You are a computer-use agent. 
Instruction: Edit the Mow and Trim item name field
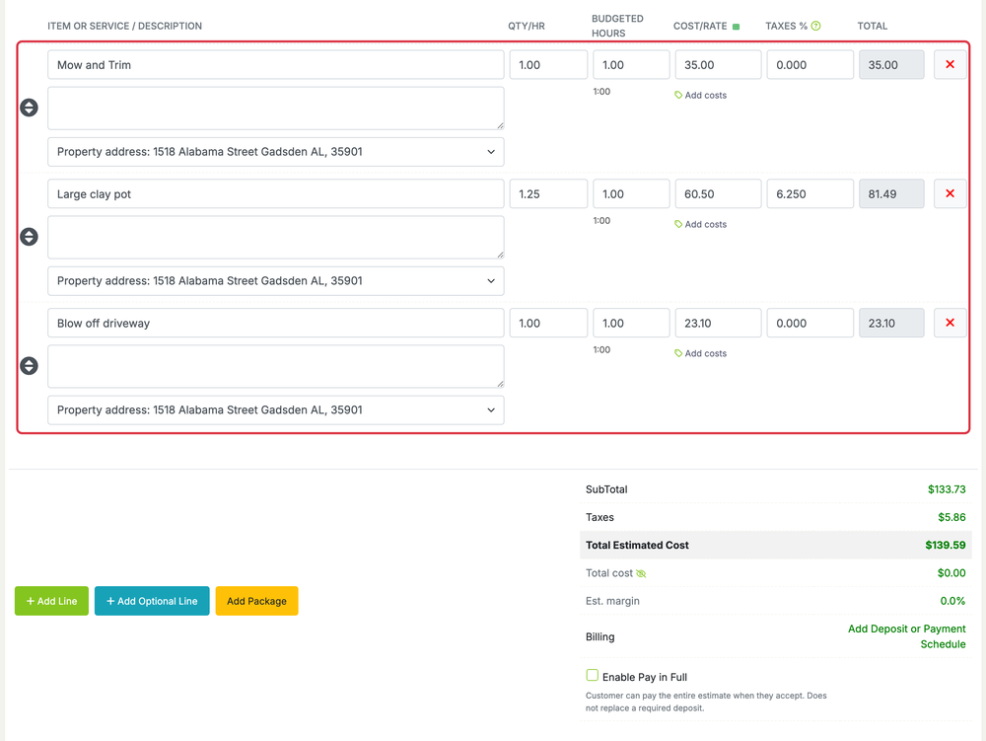275,65
